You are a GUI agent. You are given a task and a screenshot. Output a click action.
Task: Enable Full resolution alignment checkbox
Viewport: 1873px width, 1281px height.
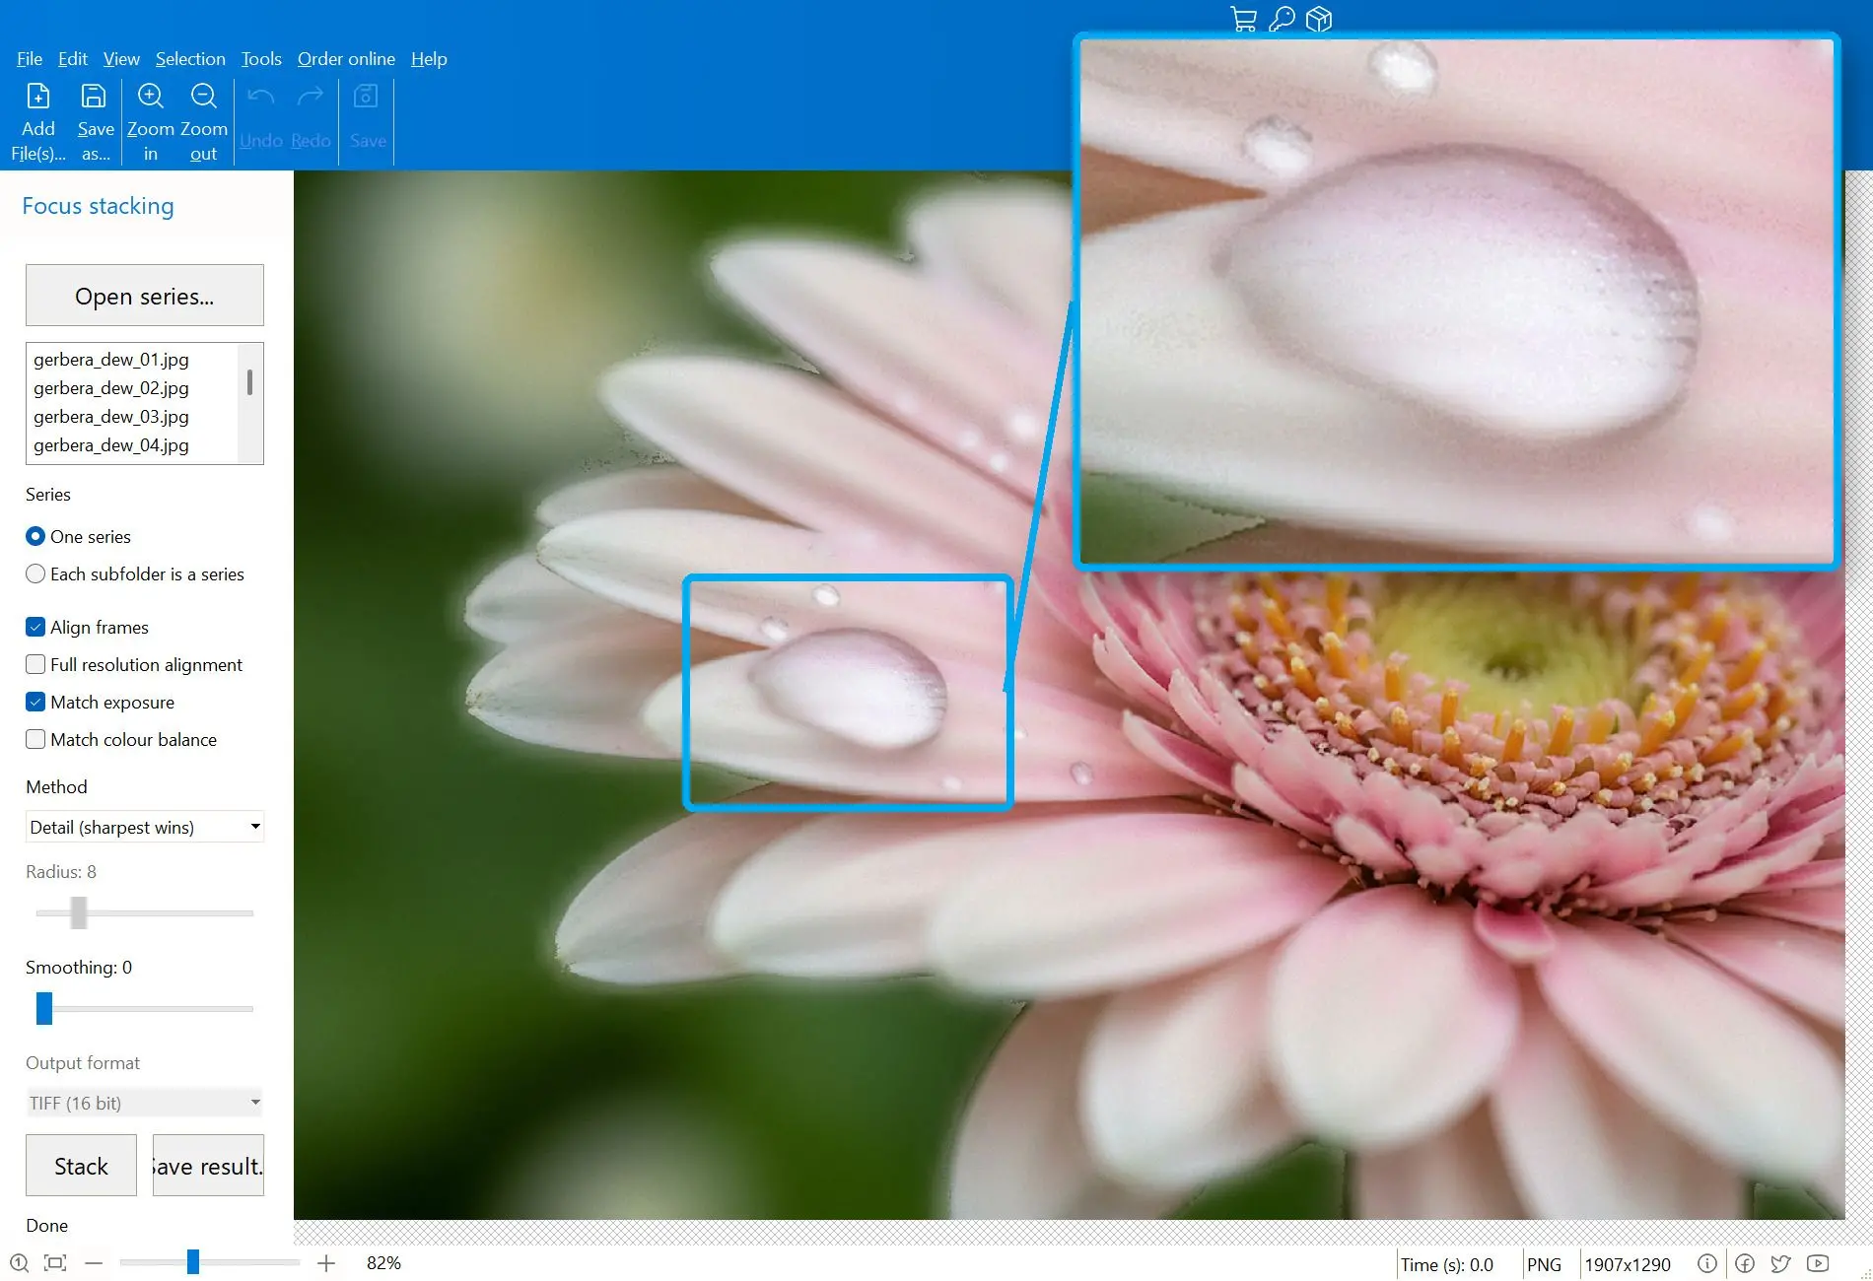tap(35, 664)
